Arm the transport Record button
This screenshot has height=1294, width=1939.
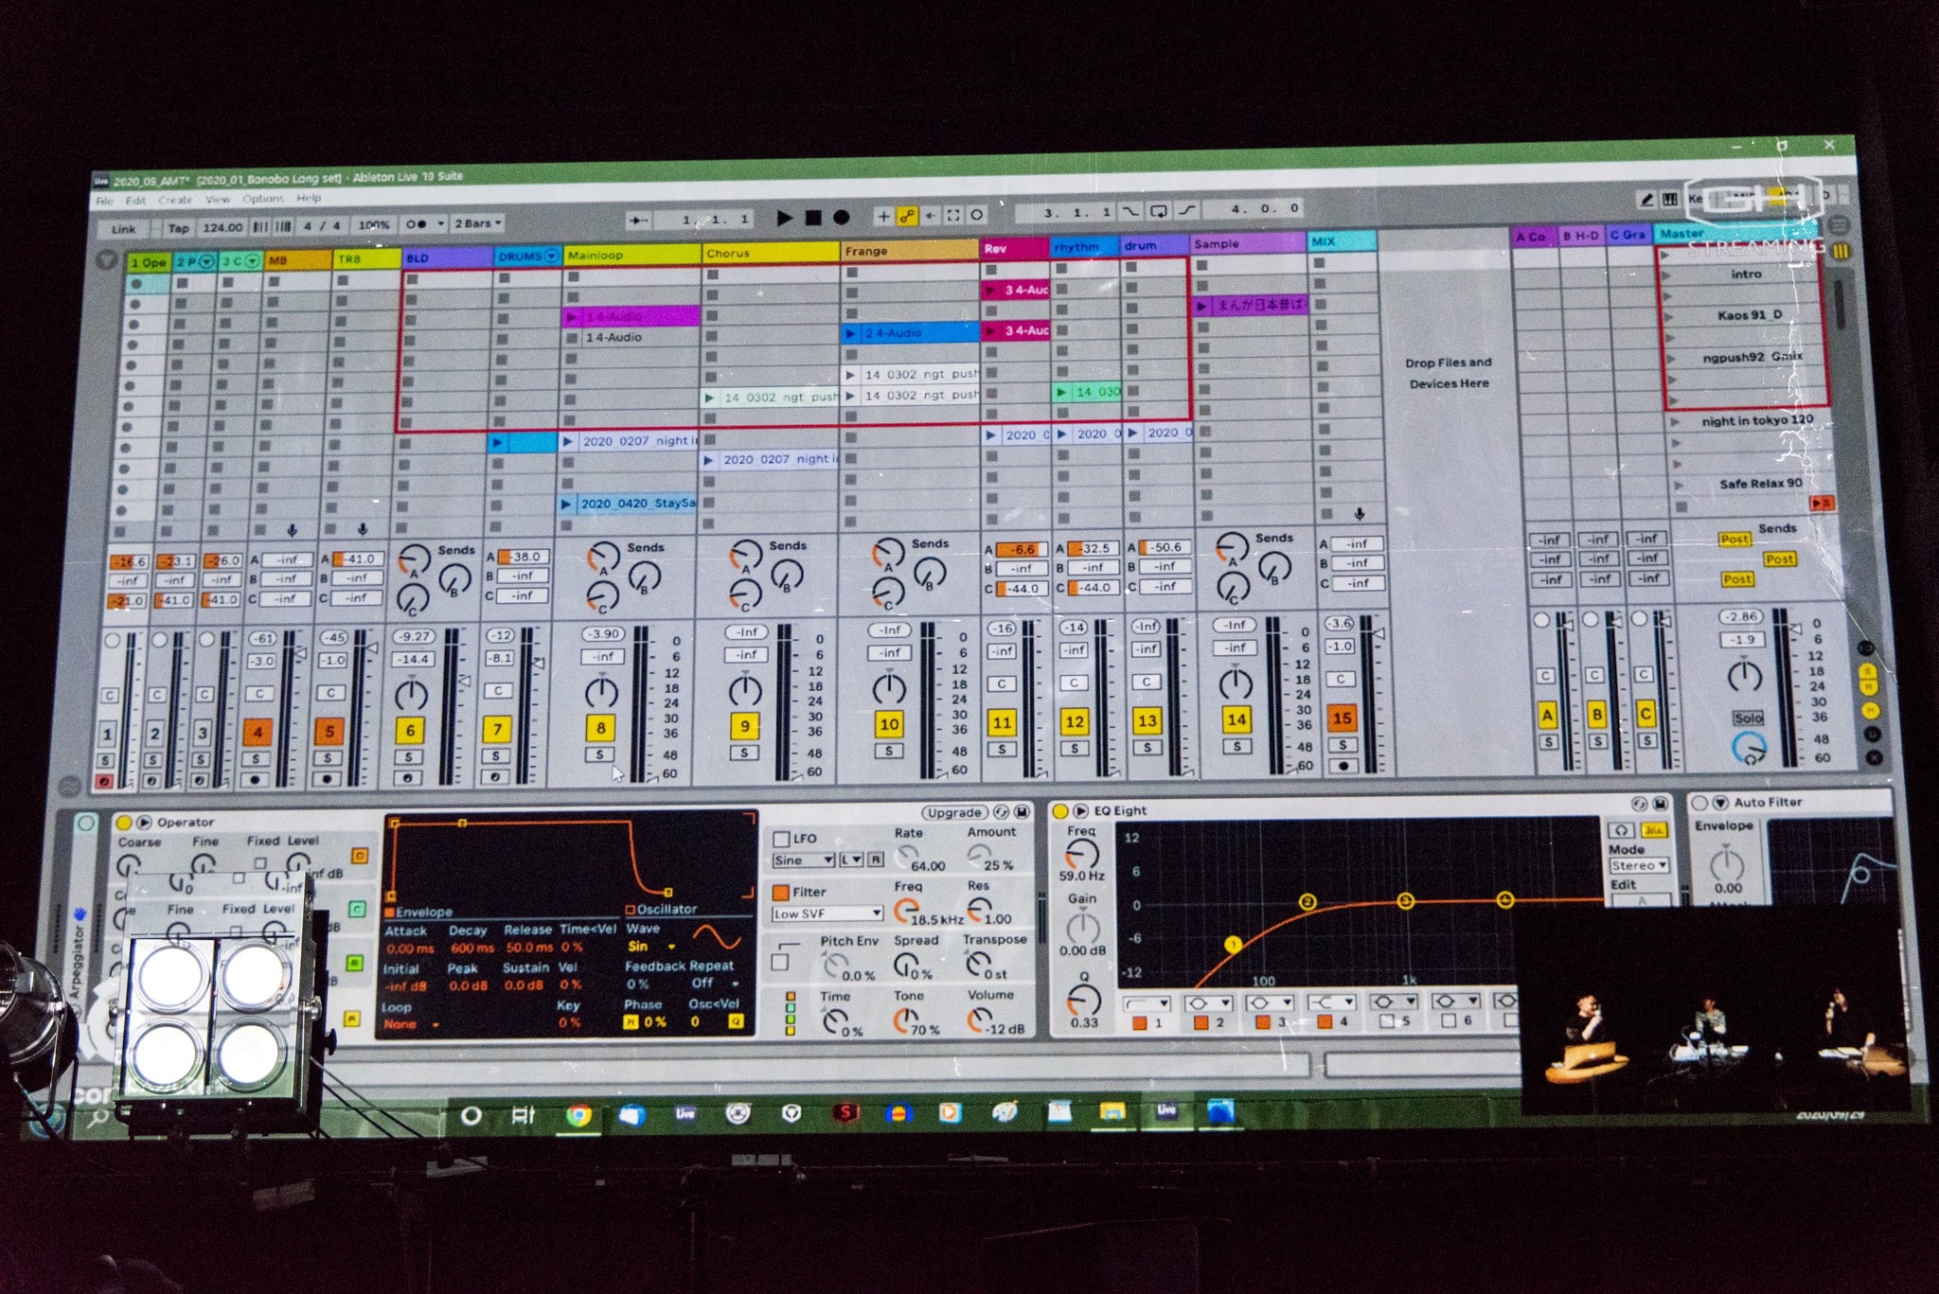pyautogui.click(x=841, y=218)
